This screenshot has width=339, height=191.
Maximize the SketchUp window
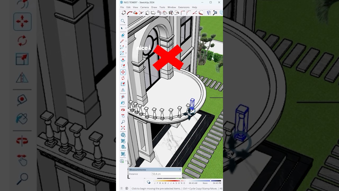pos(211,2)
